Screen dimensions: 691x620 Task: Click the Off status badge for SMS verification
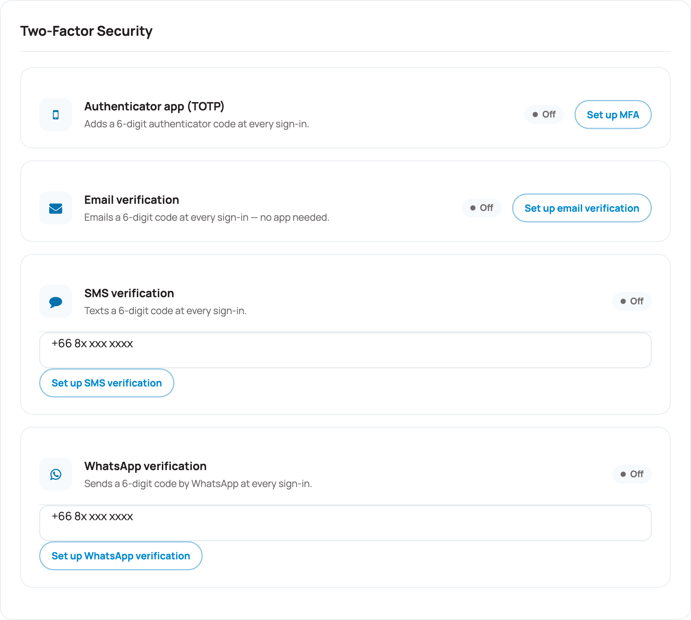click(x=632, y=301)
